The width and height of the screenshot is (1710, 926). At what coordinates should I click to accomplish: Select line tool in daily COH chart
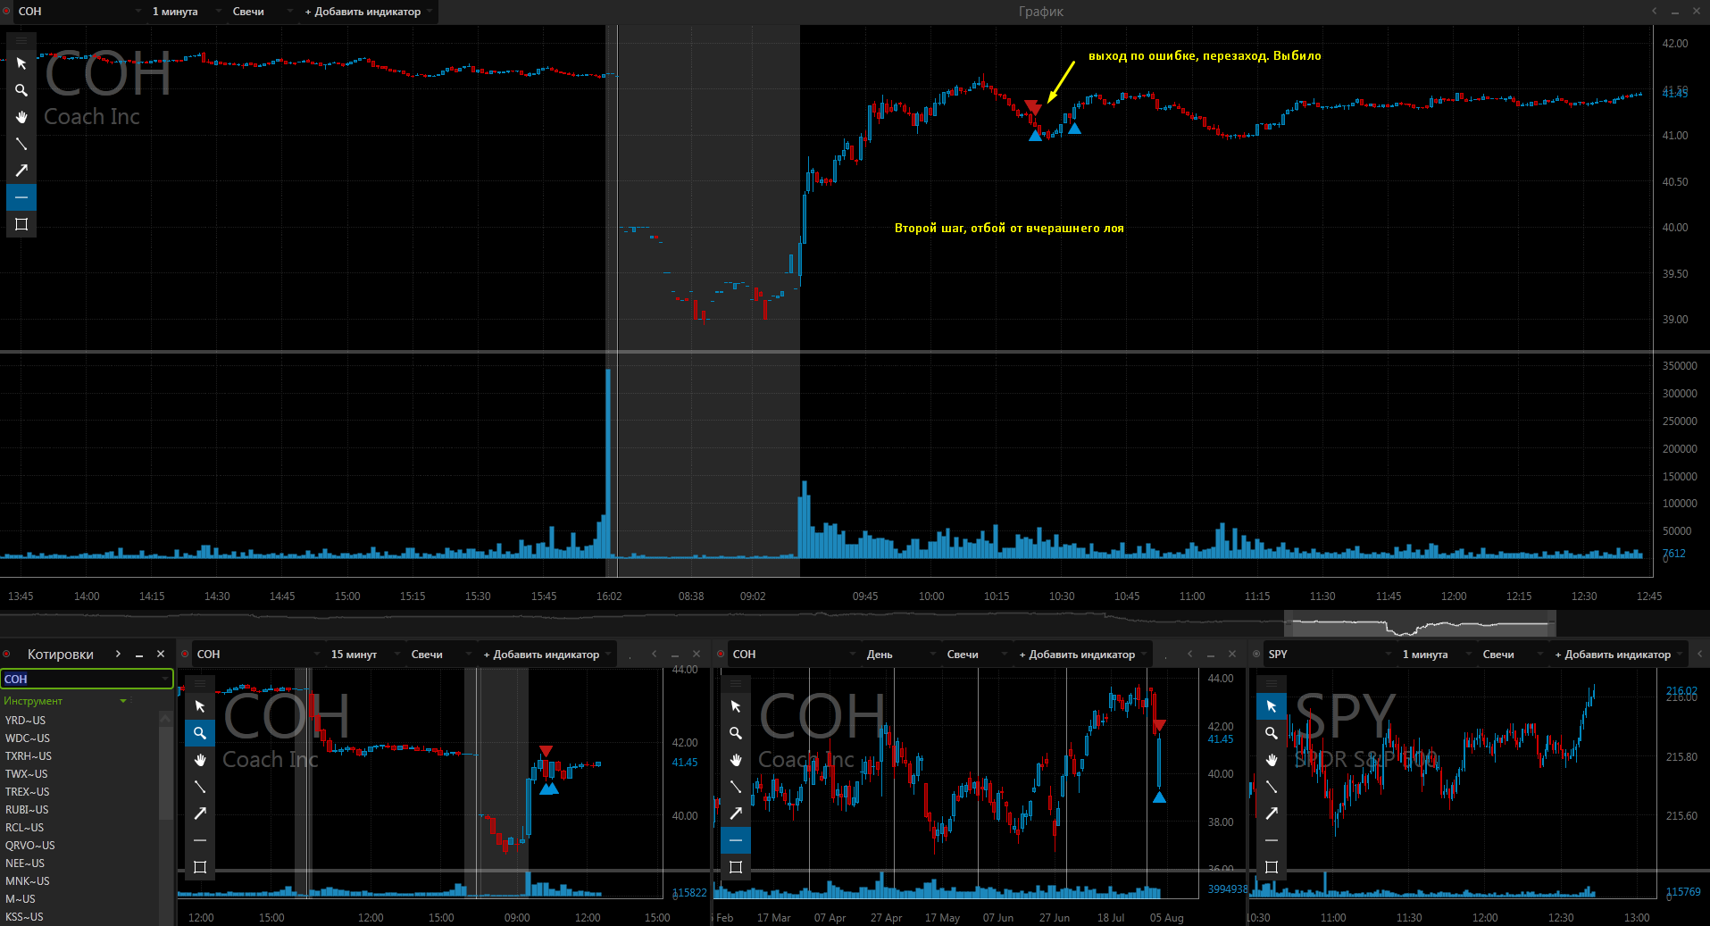tap(736, 787)
